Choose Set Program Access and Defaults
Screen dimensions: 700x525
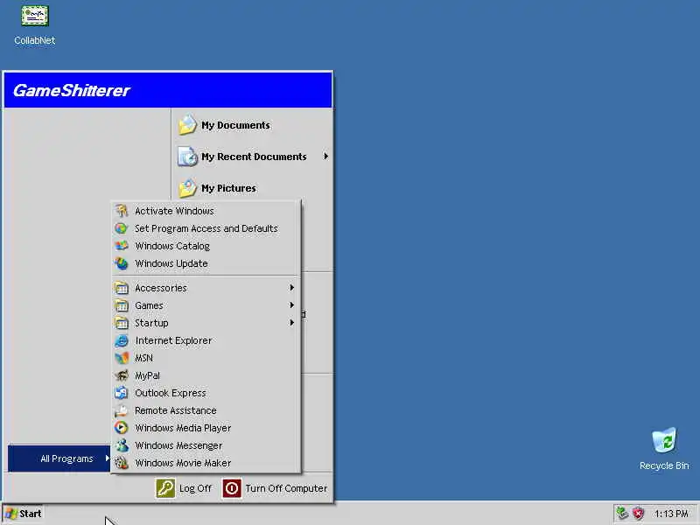(x=206, y=228)
